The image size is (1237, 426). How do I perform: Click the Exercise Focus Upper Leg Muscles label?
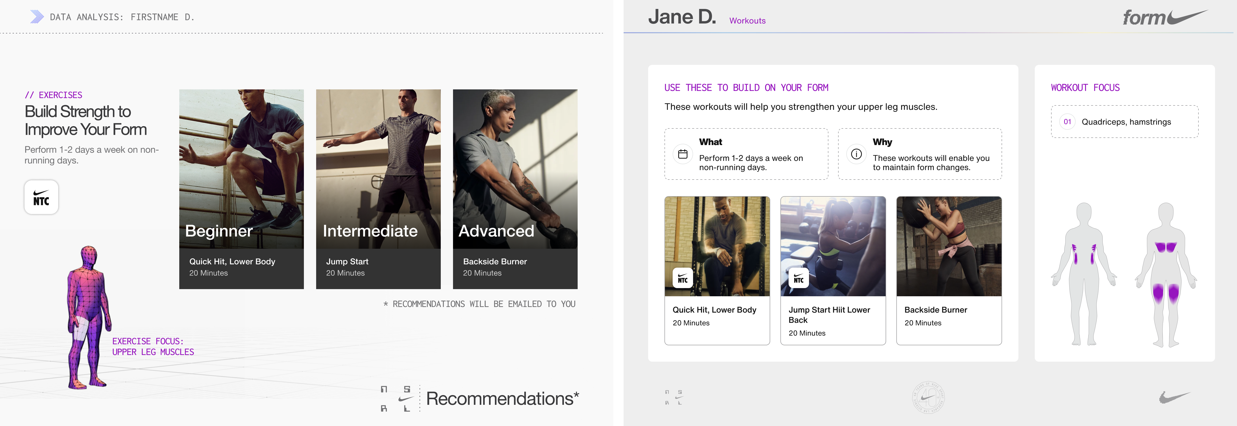coord(153,346)
